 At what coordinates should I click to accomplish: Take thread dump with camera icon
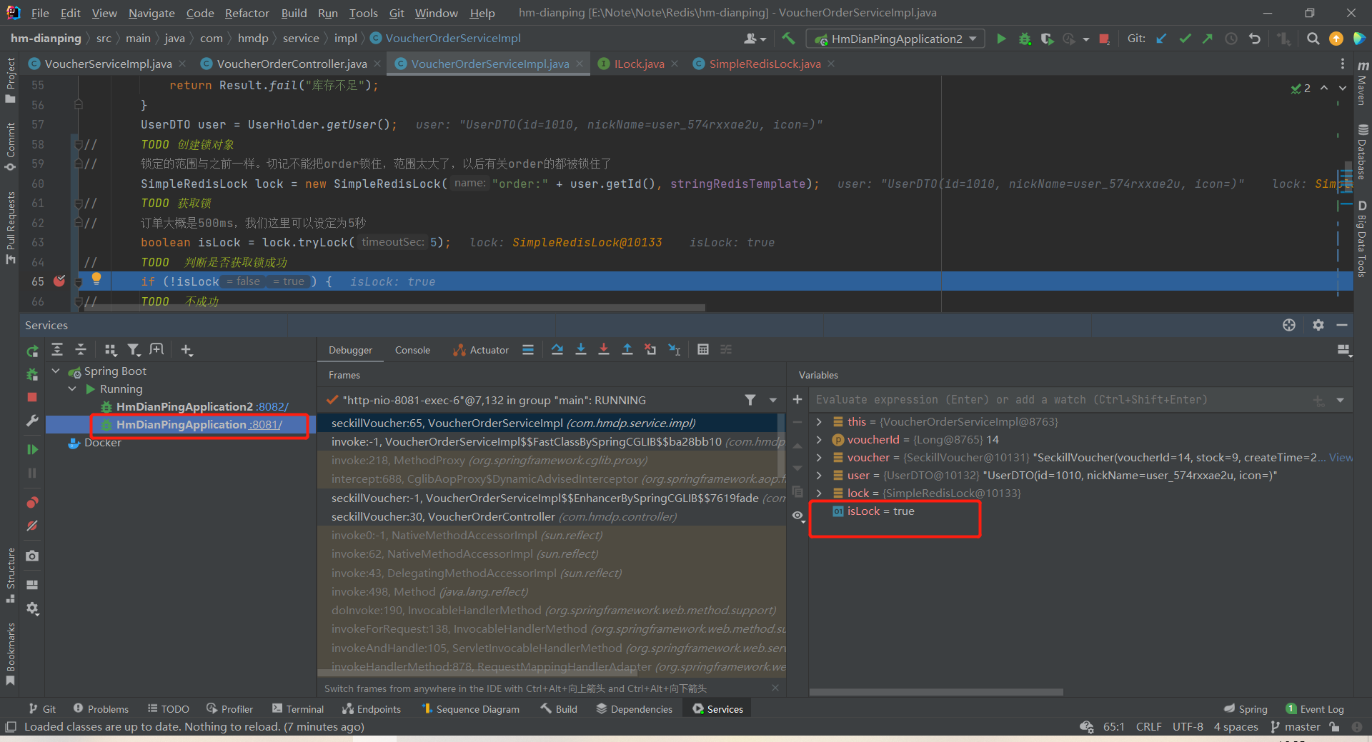point(32,556)
